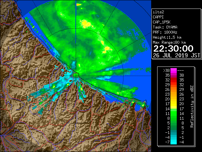202x152 pixels.
Task: Click the large yellow echo north of the radar
Action: (86, 24)
